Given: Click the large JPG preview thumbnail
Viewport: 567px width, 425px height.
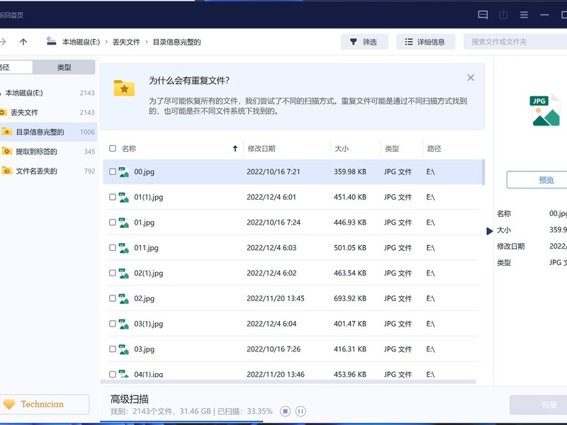Looking at the screenshot, I should click(545, 111).
